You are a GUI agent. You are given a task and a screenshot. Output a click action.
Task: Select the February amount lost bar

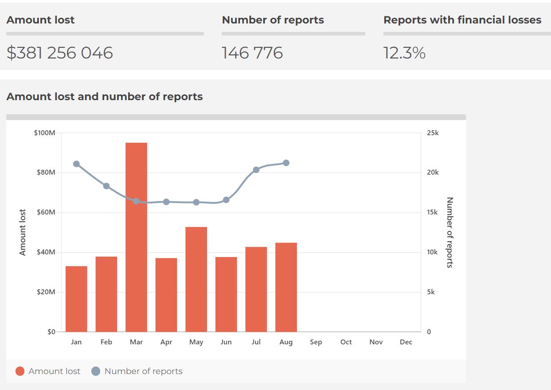(x=106, y=294)
